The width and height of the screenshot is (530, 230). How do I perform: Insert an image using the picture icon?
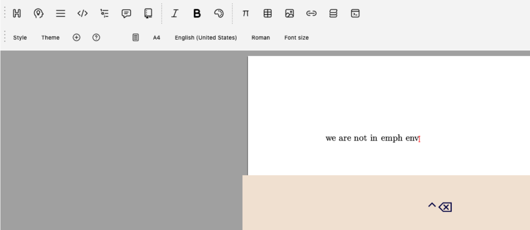point(289,14)
